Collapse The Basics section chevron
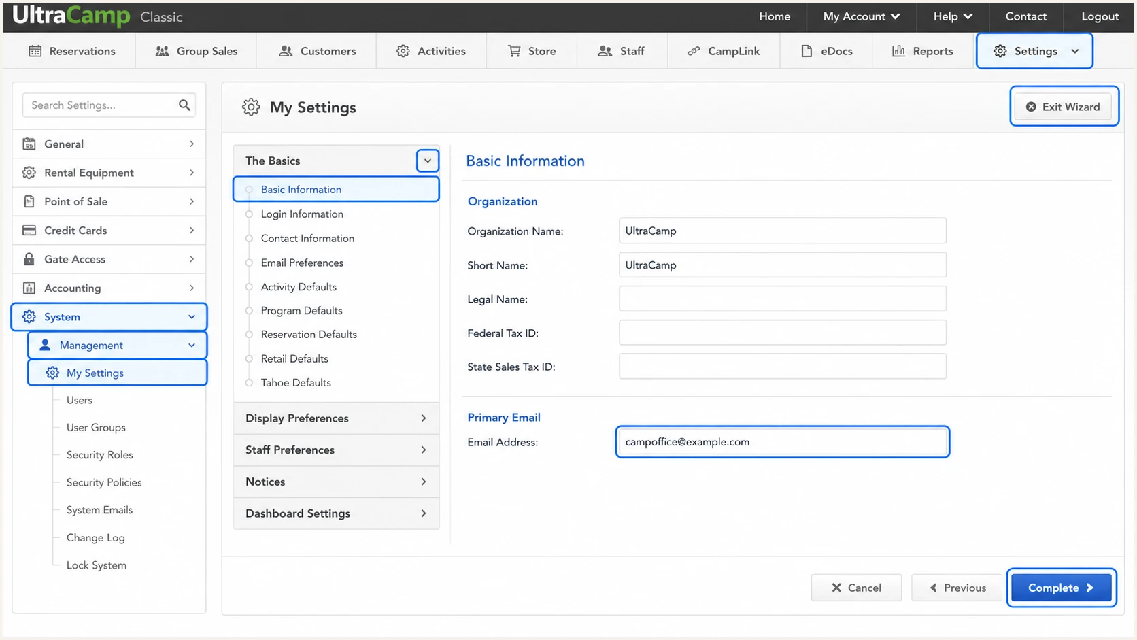Viewport: 1137px width, 640px height. 428,161
